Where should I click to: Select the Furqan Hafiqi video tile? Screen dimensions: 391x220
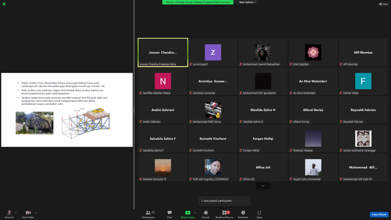click(263, 139)
